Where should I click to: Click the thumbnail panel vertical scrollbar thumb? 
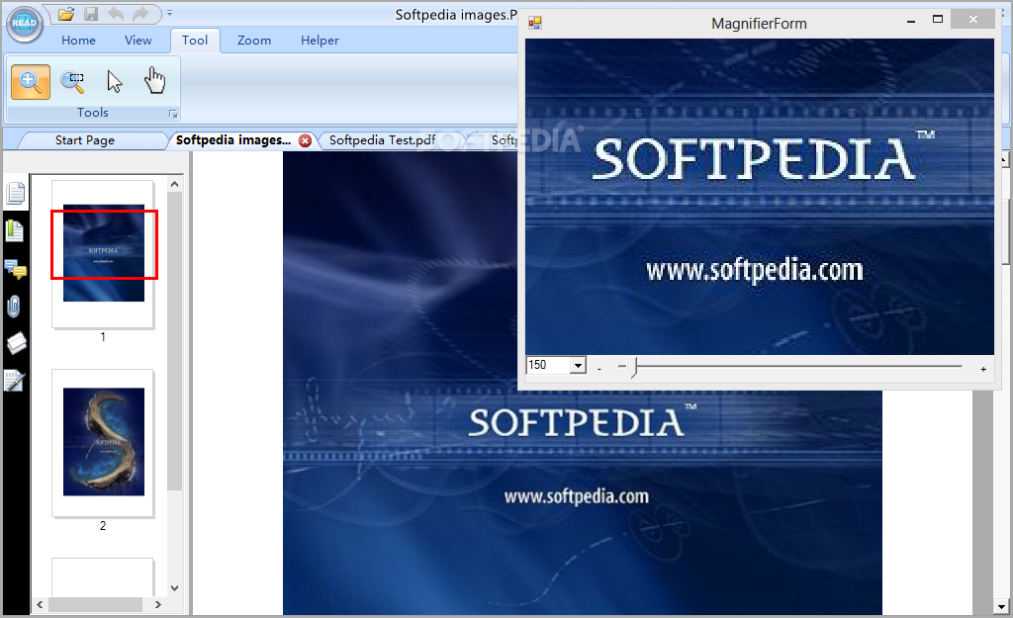[174, 341]
